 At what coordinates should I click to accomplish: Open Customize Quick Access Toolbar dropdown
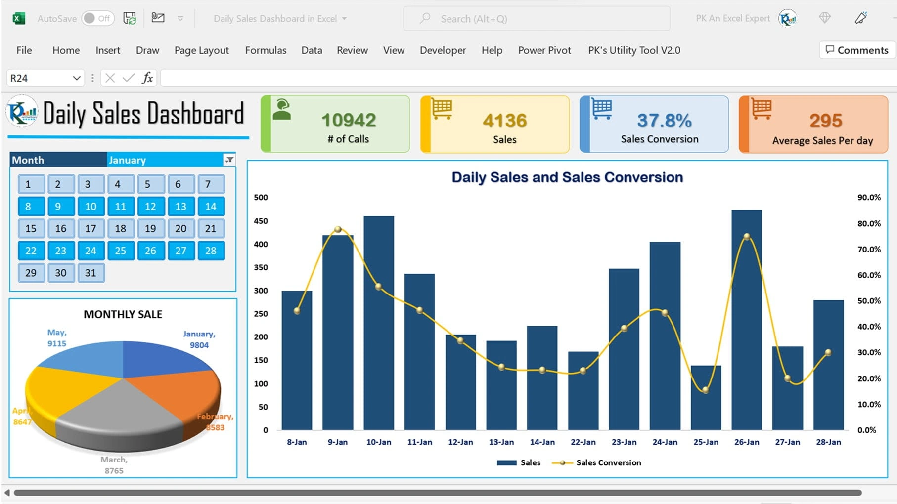[180, 19]
